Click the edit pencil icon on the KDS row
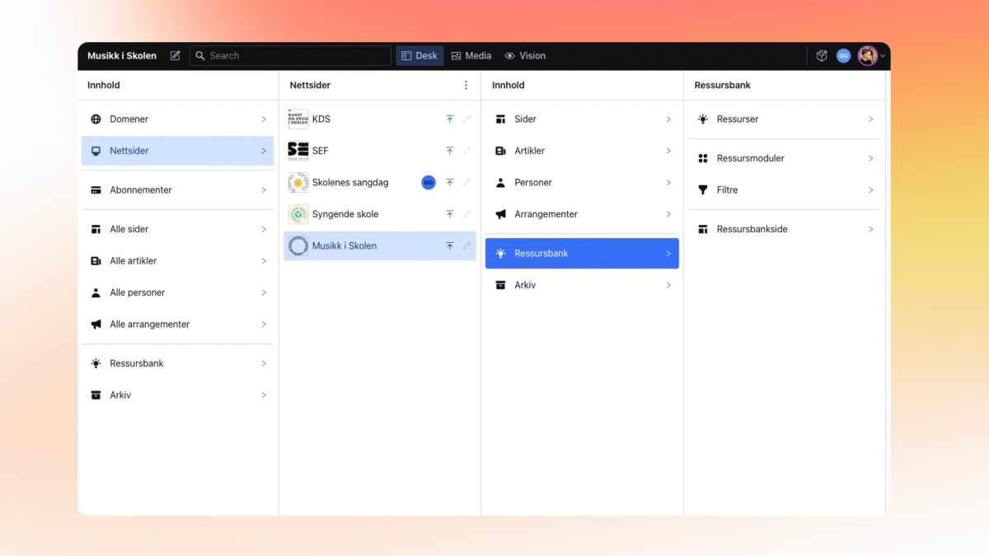989x556 pixels. tap(466, 119)
